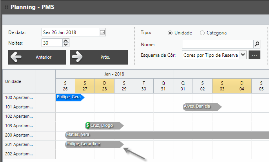Screen dimensions: 269x162
Task: Open the calendar picker for De data
Action: (x=102, y=32)
